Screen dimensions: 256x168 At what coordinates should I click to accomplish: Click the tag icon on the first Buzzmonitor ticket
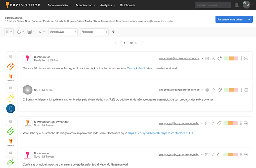pos(220,58)
